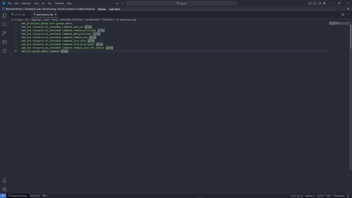Image resolution: width=352 pixels, height=198 pixels.
Task: Toggle the primary sidebar visibility
Action: click(x=310, y=3)
